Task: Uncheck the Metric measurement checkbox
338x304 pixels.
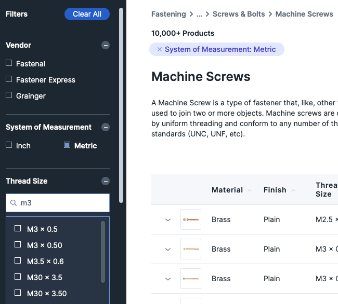Action: 67,145
